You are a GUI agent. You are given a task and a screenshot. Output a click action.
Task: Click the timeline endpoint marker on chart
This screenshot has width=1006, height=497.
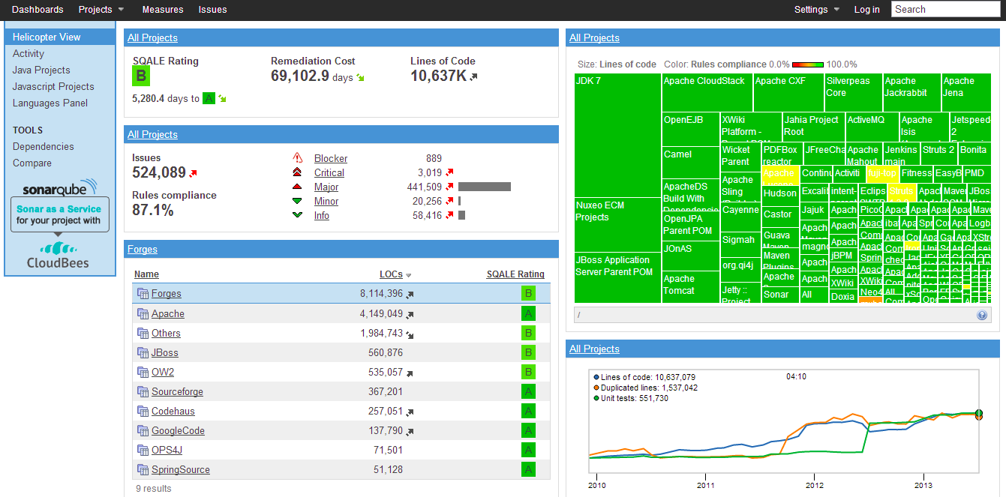(x=978, y=415)
